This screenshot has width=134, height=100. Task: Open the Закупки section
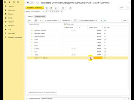click(x=11, y=14)
